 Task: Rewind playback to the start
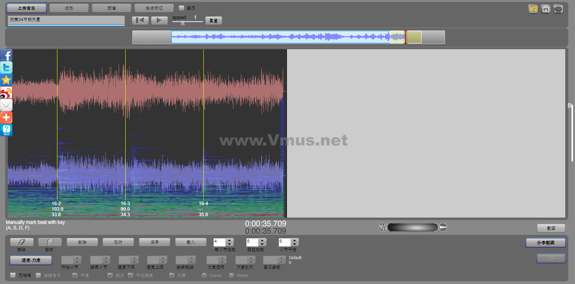(140, 20)
